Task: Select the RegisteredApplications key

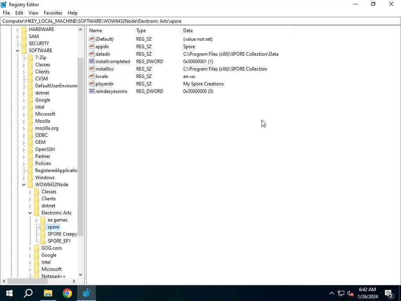Action: pos(56,170)
